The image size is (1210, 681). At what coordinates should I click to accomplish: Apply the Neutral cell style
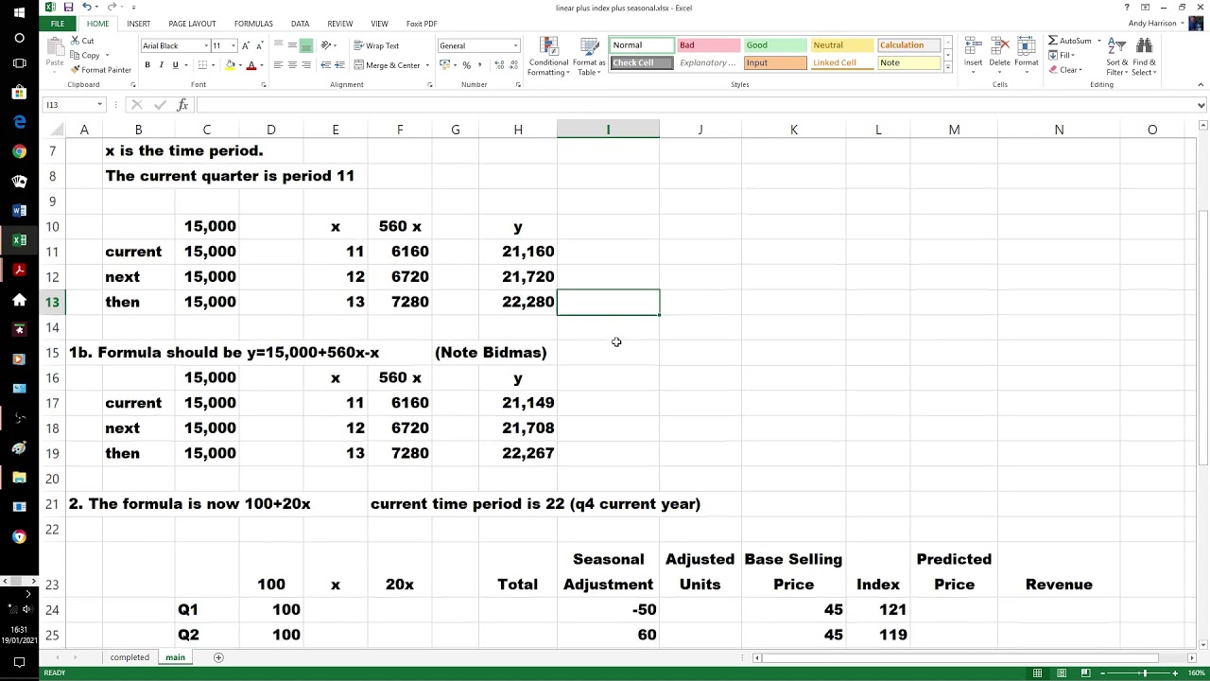(x=842, y=45)
